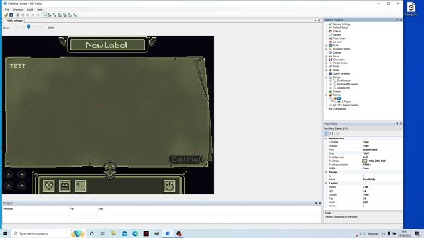Screen dimensions: 424x238
Task: Open Global variables in project tree
Action: tap(341, 73)
